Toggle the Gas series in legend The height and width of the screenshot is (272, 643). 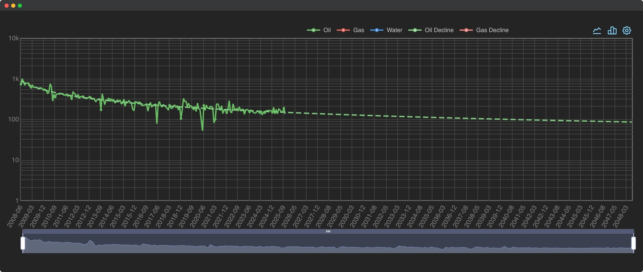click(x=350, y=30)
